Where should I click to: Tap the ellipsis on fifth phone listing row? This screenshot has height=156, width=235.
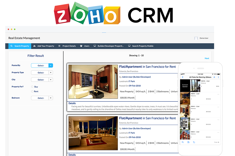pos(218,132)
